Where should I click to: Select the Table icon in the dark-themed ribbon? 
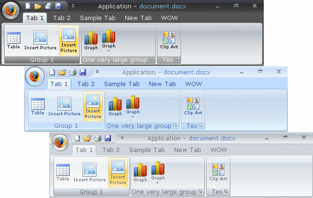click(13, 40)
